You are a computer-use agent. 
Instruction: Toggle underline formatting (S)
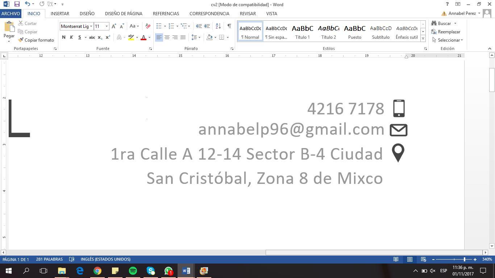pyautogui.click(x=79, y=37)
